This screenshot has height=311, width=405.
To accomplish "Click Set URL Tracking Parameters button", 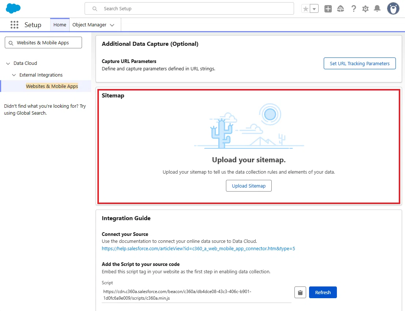I will pyautogui.click(x=360, y=63).
